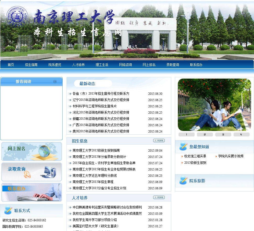Open 南京理工大学2015年分省录取分数统计 link

(x=99, y=157)
